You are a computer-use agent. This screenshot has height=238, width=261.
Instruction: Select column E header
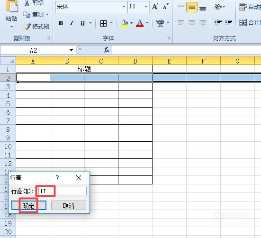pyautogui.click(x=169, y=61)
